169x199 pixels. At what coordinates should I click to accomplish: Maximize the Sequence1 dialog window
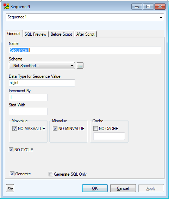coord(148,7)
